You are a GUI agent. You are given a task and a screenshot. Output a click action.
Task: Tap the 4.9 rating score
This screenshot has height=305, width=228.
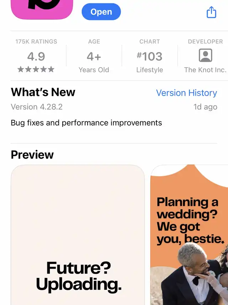pyautogui.click(x=36, y=56)
